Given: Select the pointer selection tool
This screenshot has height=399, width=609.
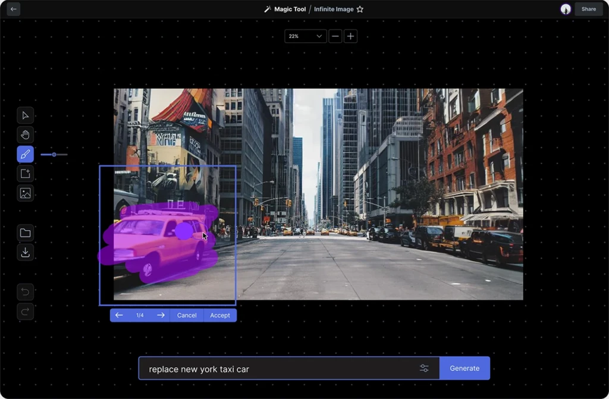Looking at the screenshot, I should [25, 115].
